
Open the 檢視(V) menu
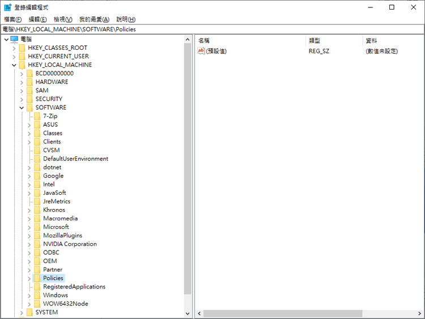coord(63,19)
